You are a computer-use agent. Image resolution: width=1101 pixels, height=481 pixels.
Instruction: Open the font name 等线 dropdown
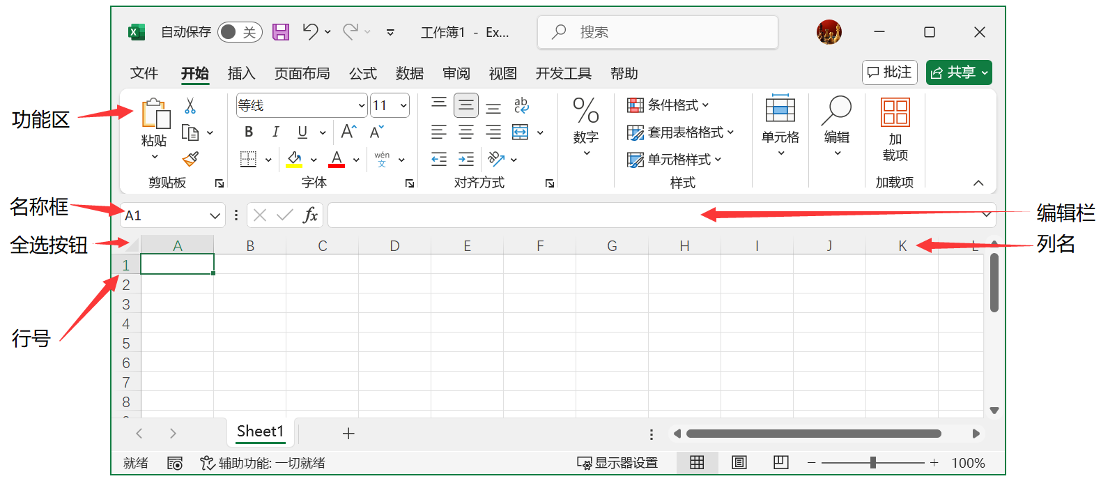(362, 106)
